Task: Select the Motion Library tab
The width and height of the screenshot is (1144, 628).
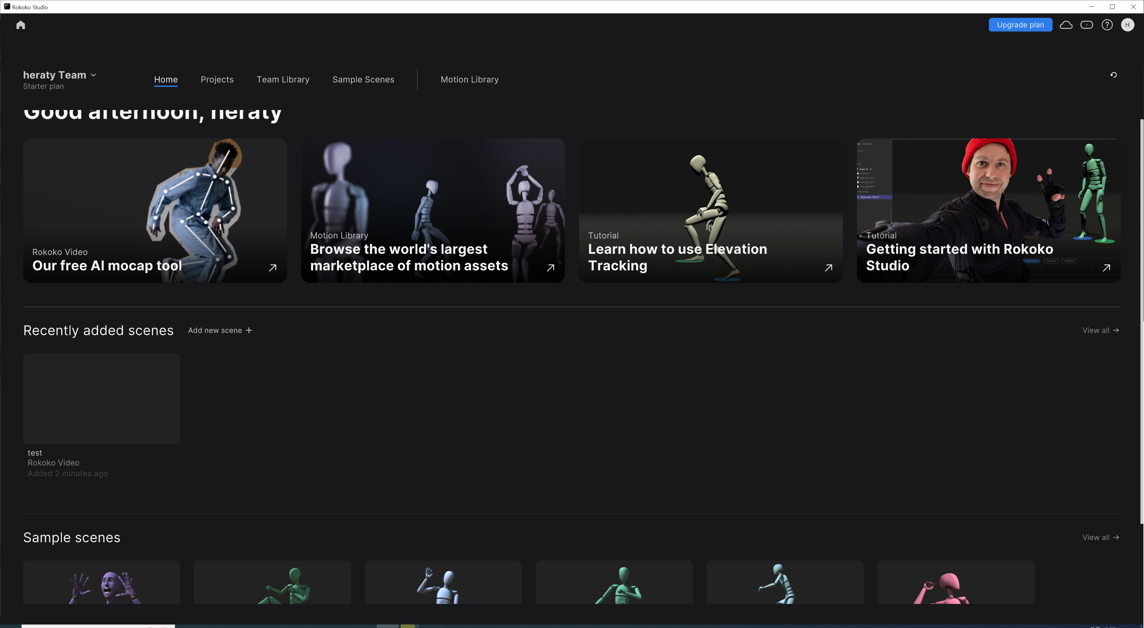Action: point(469,79)
